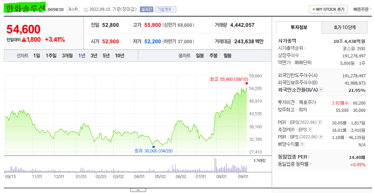The image size is (374, 193).
Task: Click the 전일 52,800 value
Action: tap(110, 25)
